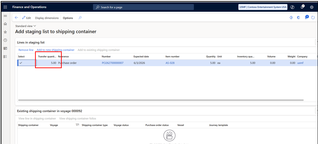Click the action pane search magnifier

pyautogui.click(x=80, y=18)
